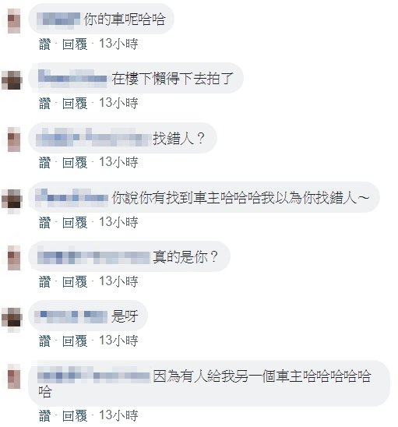Reply to "我以為你找錯人" comment
Image resolution: width=398 pixels, height=427 pixels.
click(x=75, y=222)
